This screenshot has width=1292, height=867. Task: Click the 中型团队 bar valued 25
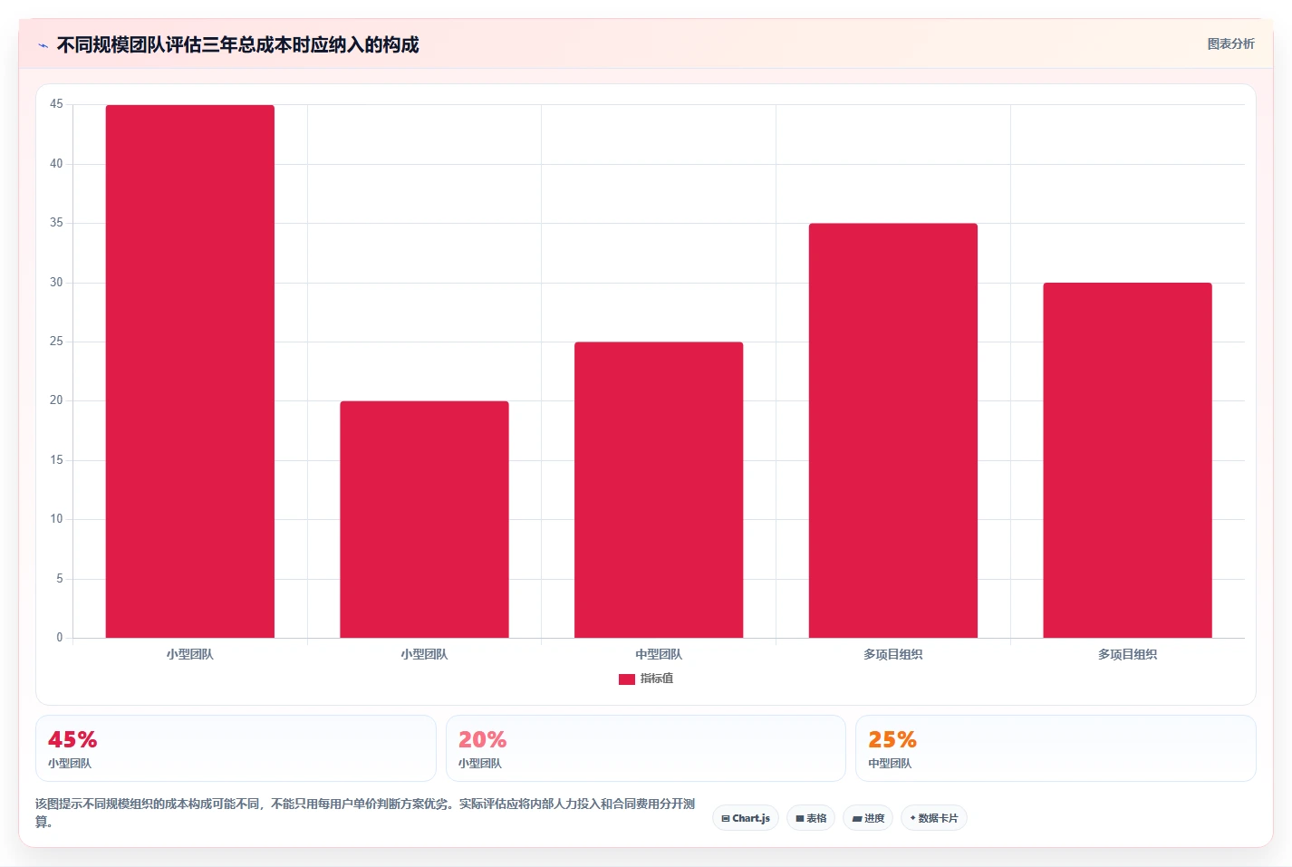[x=659, y=490]
